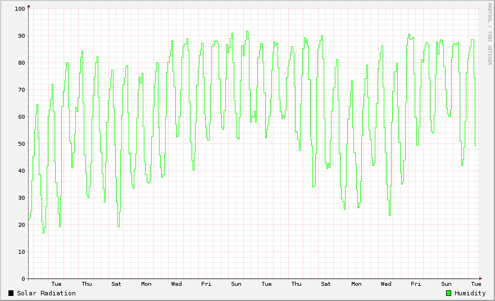Screen dimensions: 495x301
Task: Click the y-axis value 0
Action: [23, 279]
